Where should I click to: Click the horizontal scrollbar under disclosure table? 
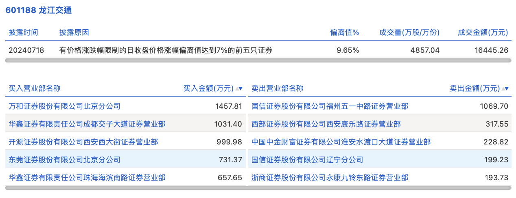click(258, 60)
